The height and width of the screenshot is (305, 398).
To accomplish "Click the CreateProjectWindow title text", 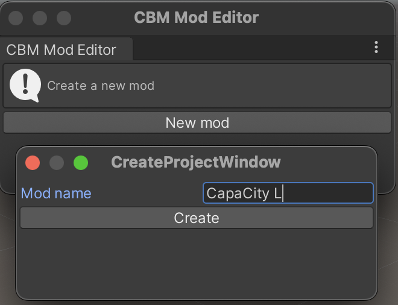I will coord(196,162).
